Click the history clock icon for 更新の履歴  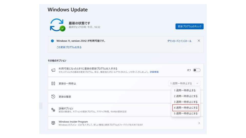coord(53,97)
